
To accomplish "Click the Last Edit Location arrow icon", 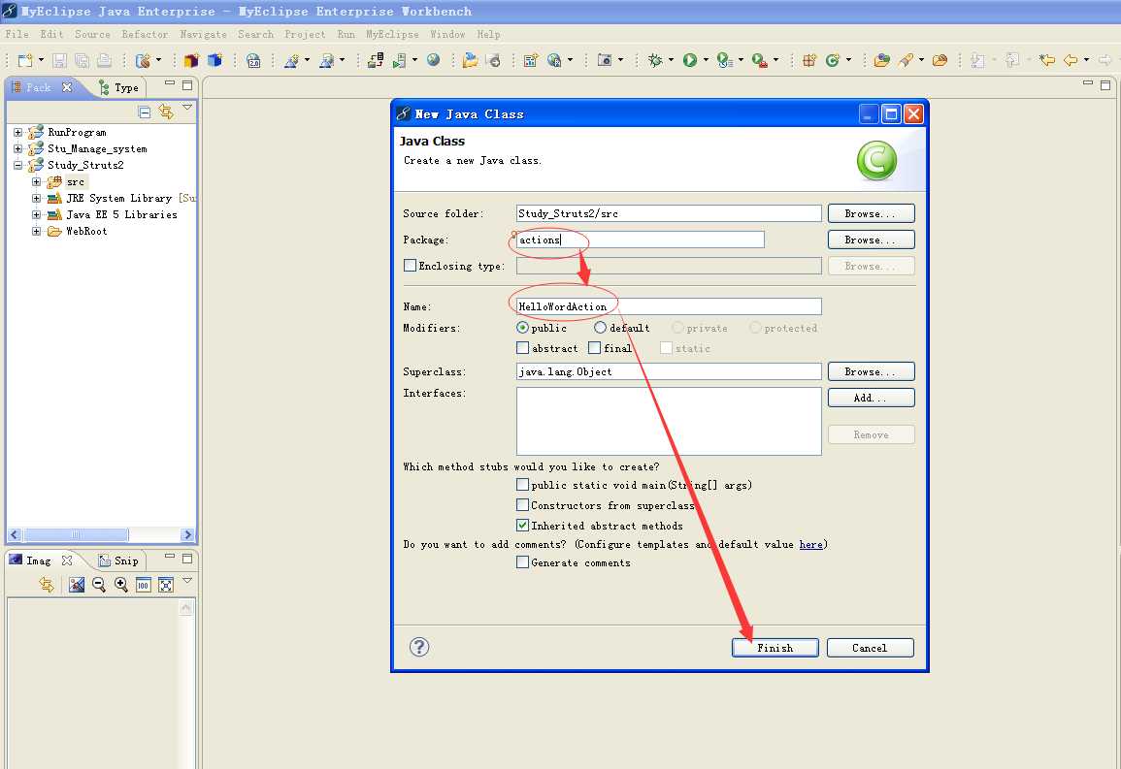I will 1046,61.
